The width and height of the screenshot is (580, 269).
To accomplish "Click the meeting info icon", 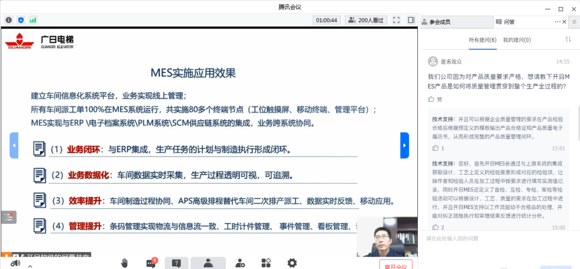I will (x=9, y=20).
